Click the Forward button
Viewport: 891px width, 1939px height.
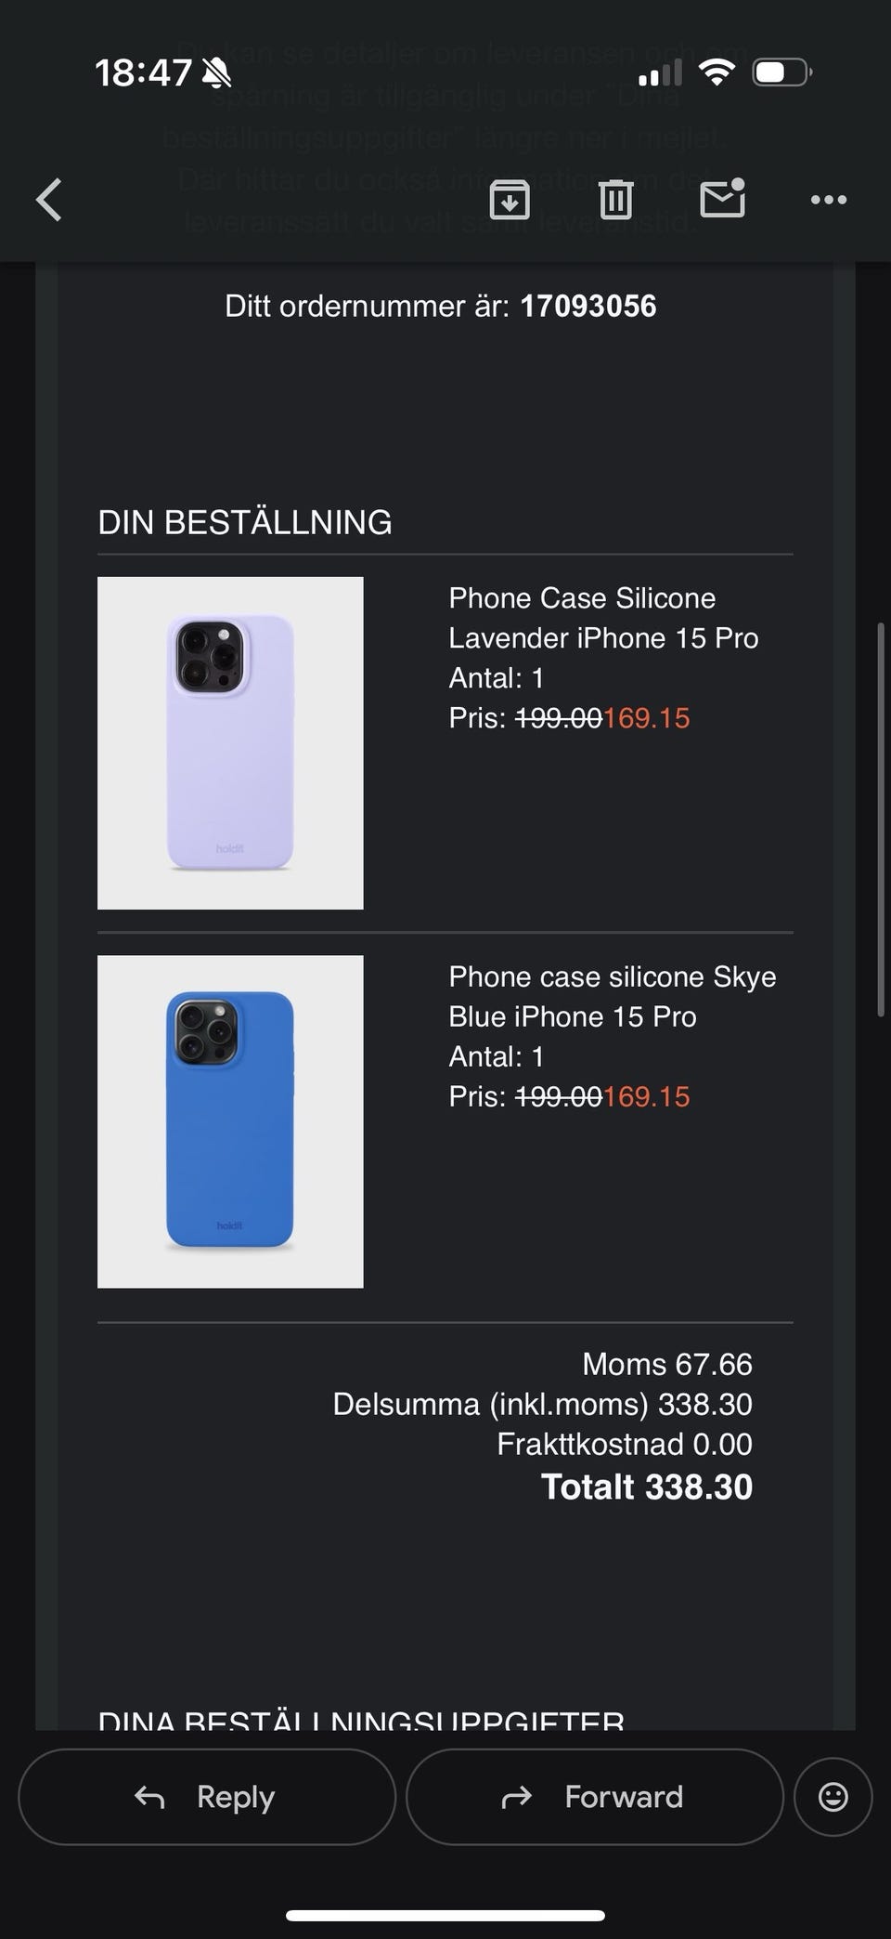pyautogui.click(x=595, y=1797)
